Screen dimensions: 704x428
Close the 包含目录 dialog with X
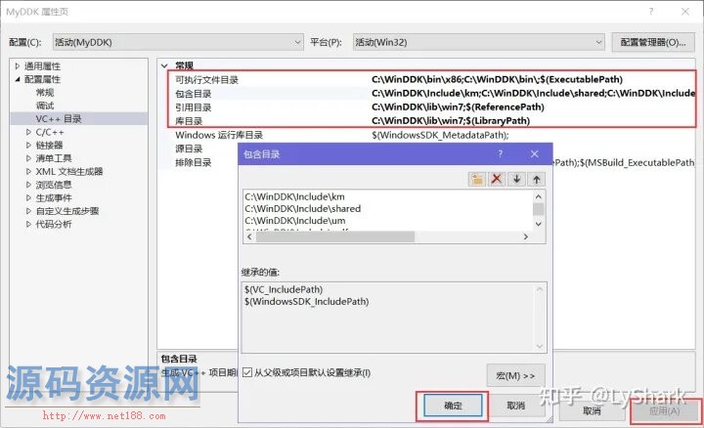534,154
